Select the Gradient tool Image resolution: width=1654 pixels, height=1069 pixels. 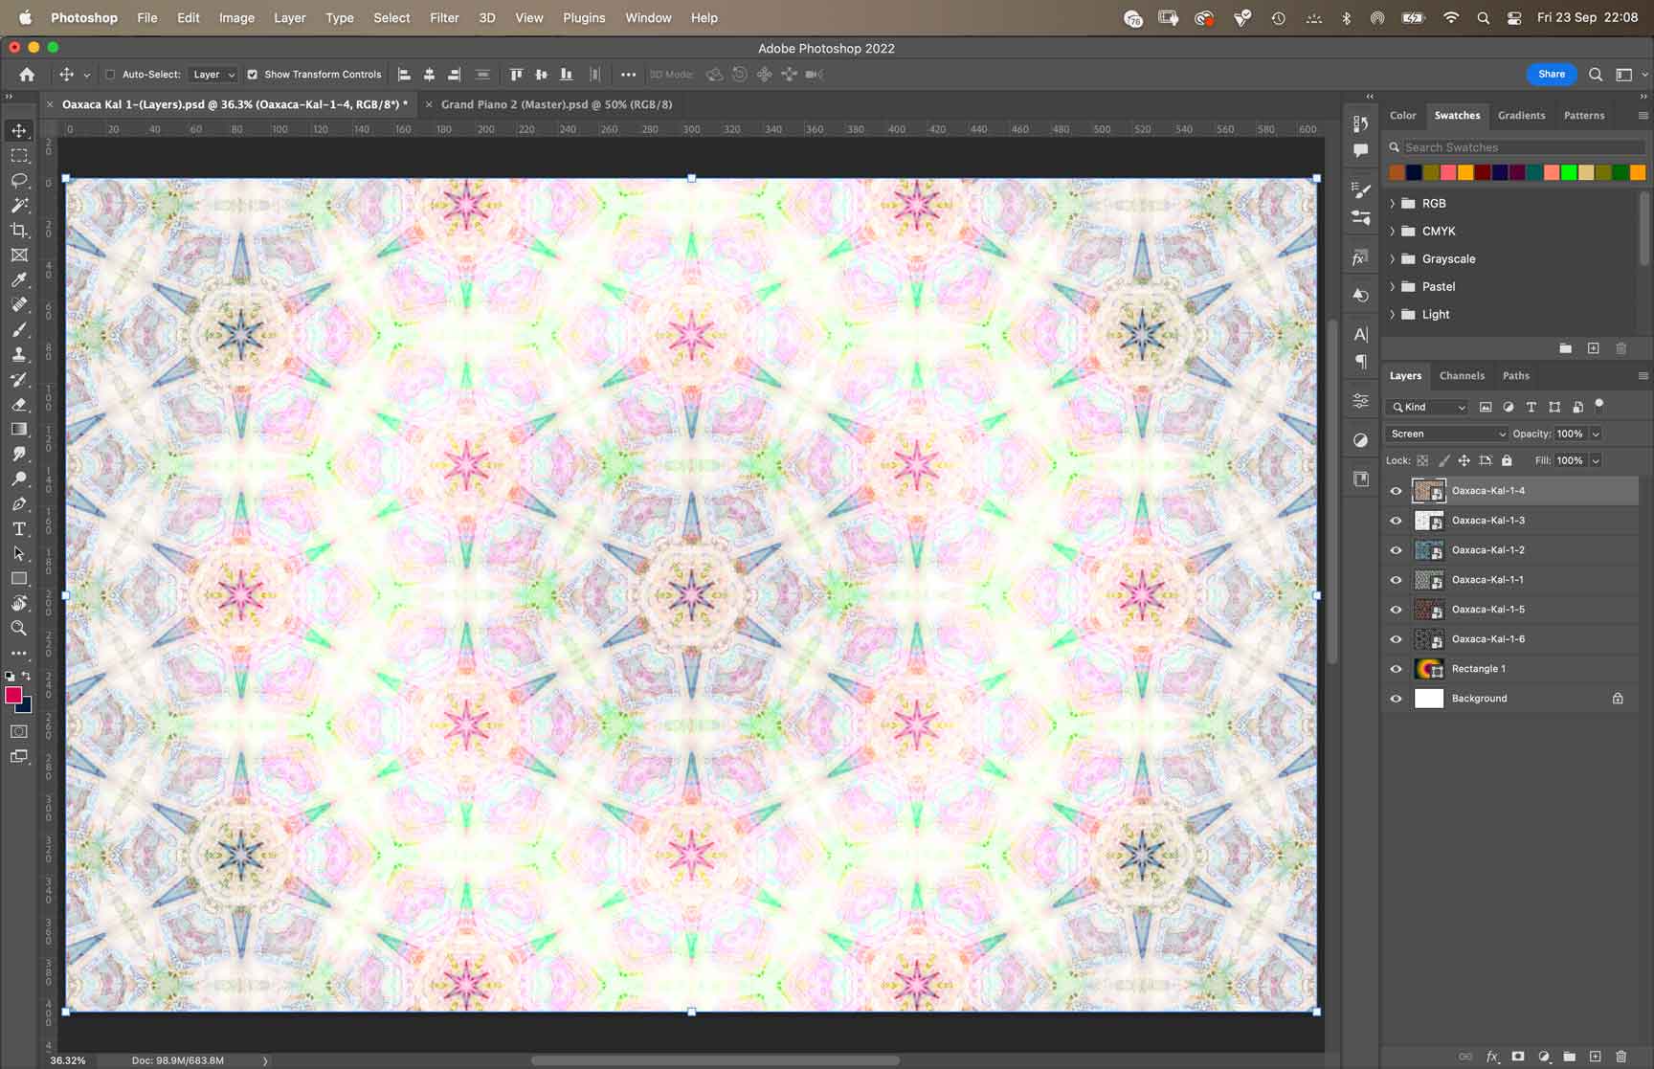coord(19,429)
